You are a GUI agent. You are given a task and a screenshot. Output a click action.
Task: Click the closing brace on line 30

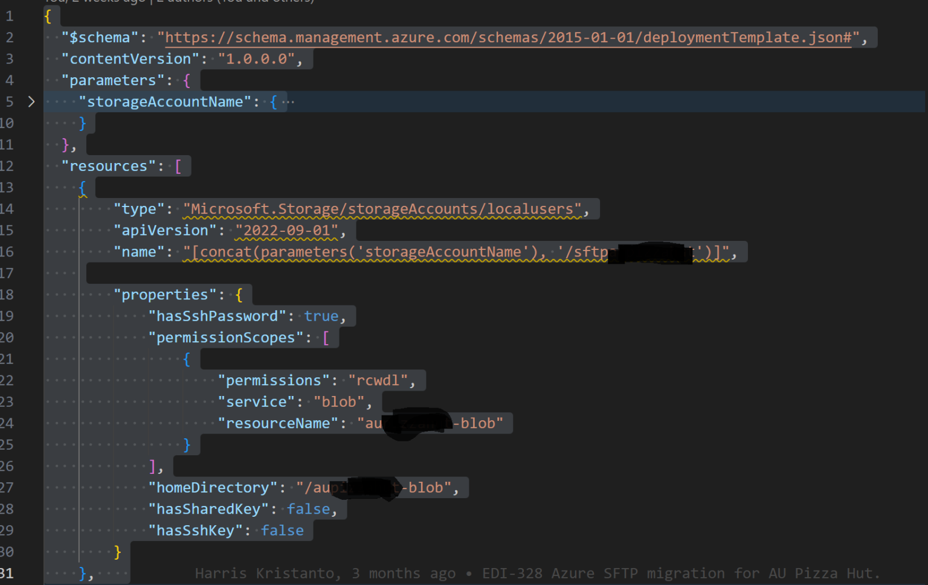click(x=117, y=552)
